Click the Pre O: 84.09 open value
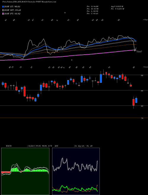The image size is (148, 195). [x=93, y=6]
